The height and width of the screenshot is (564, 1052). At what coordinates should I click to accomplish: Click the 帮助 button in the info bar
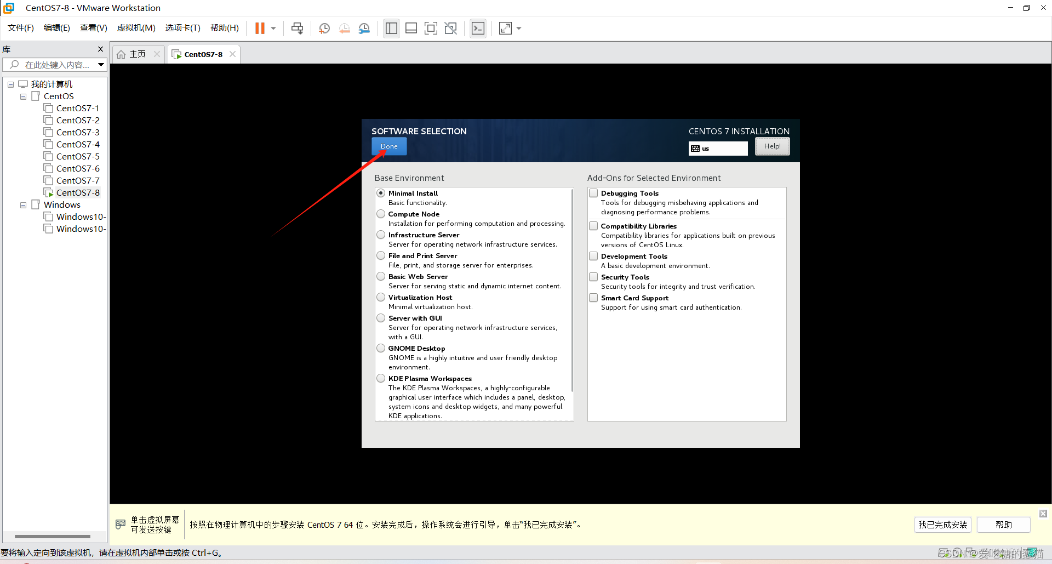[1004, 525]
